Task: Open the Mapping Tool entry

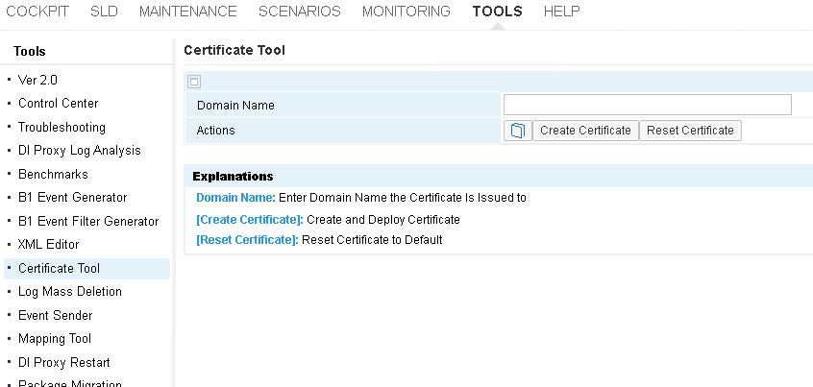Action: (55, 338)
